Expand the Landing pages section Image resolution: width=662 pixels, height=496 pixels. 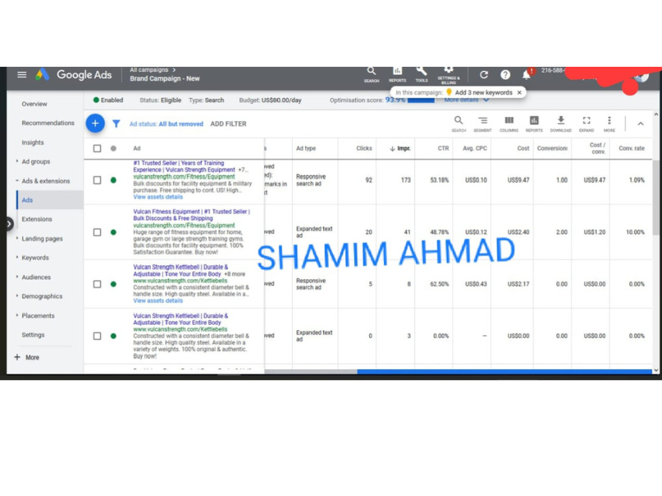click(x=17, y=238)
